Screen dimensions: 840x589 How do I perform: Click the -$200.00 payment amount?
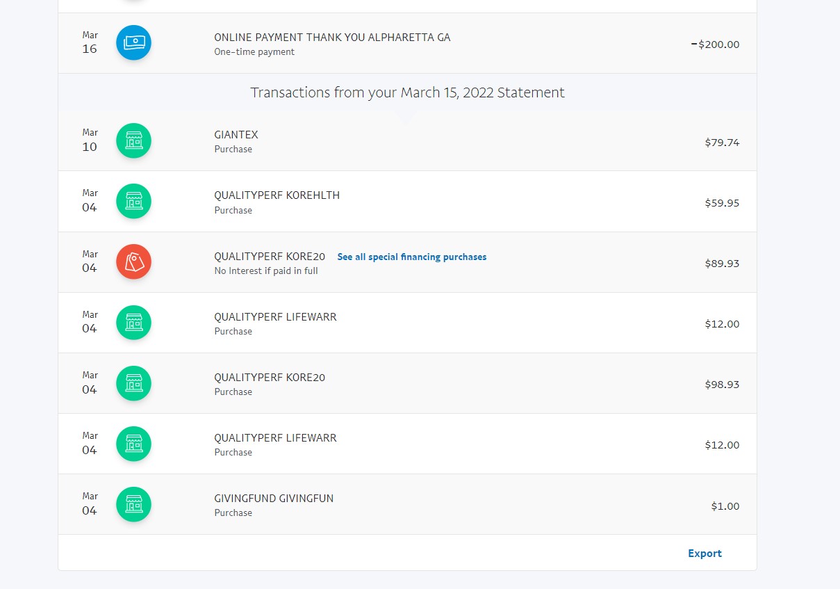click(x=715, y=45)
